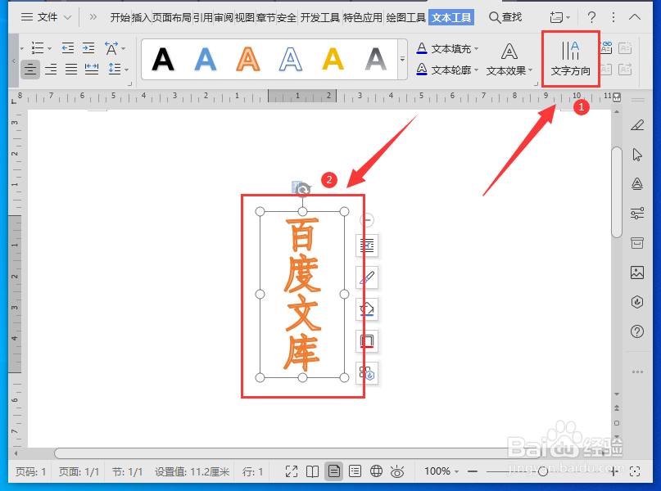Expand the WordArt style gallery
The image size is (661, 491).
click(x=403, y=60)
